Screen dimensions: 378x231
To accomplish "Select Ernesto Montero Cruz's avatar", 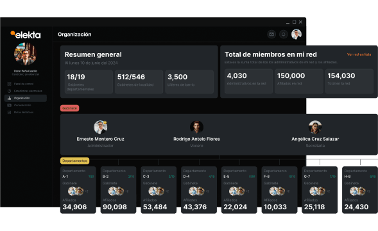I will 101,127.
